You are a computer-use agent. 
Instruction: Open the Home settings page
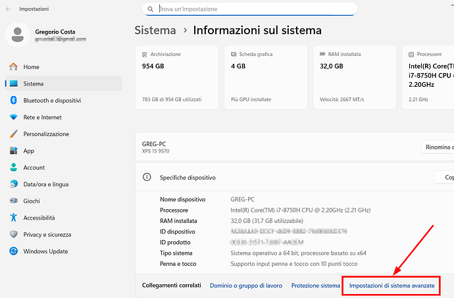(x=63, y=67)
